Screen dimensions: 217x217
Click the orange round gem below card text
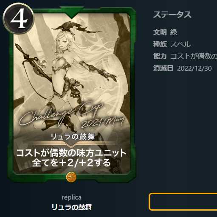(x=71, y=177)
